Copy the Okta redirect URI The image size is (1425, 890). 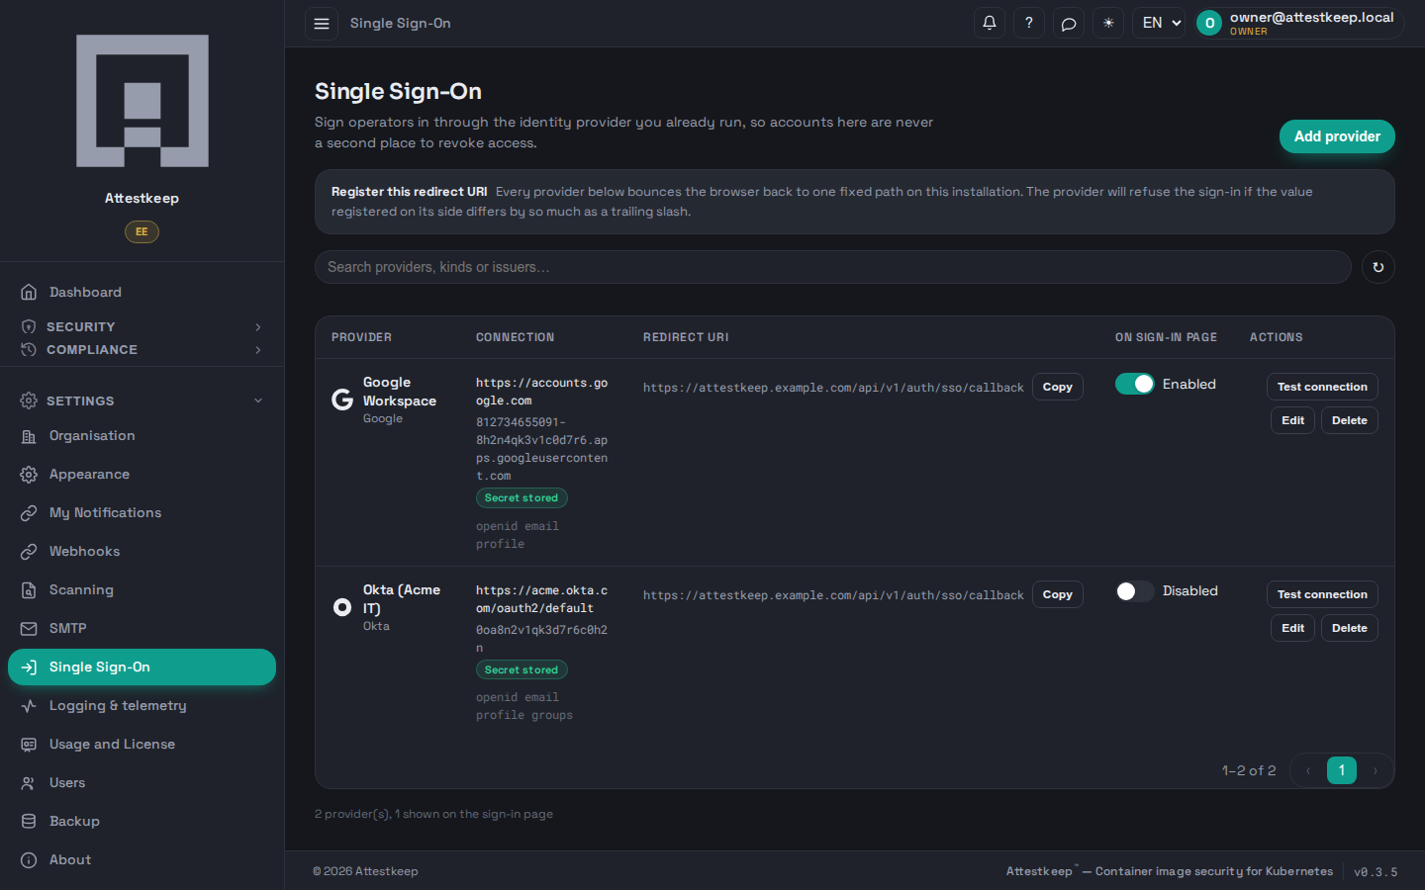point(1058,594)
